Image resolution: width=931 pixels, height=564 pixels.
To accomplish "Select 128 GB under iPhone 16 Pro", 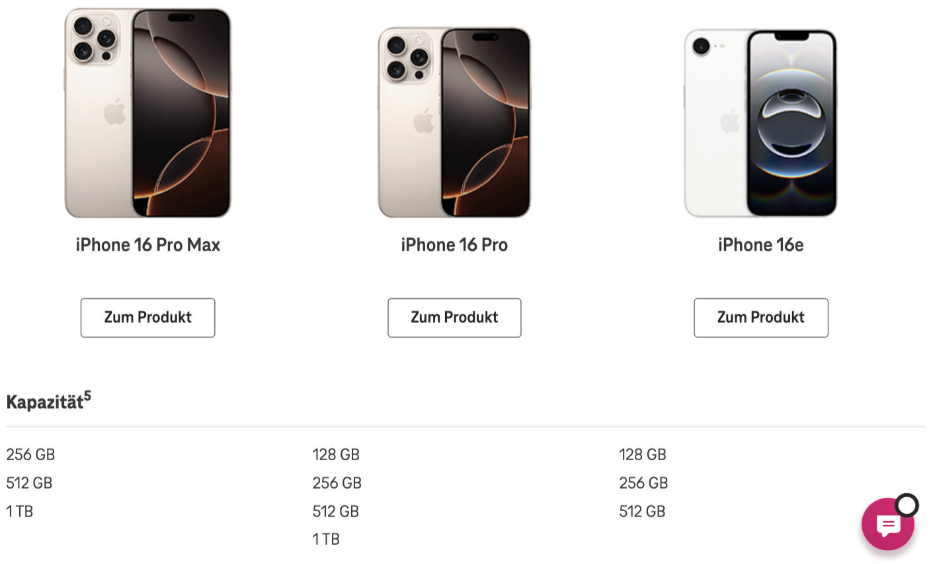I will [x=336, y=455].
